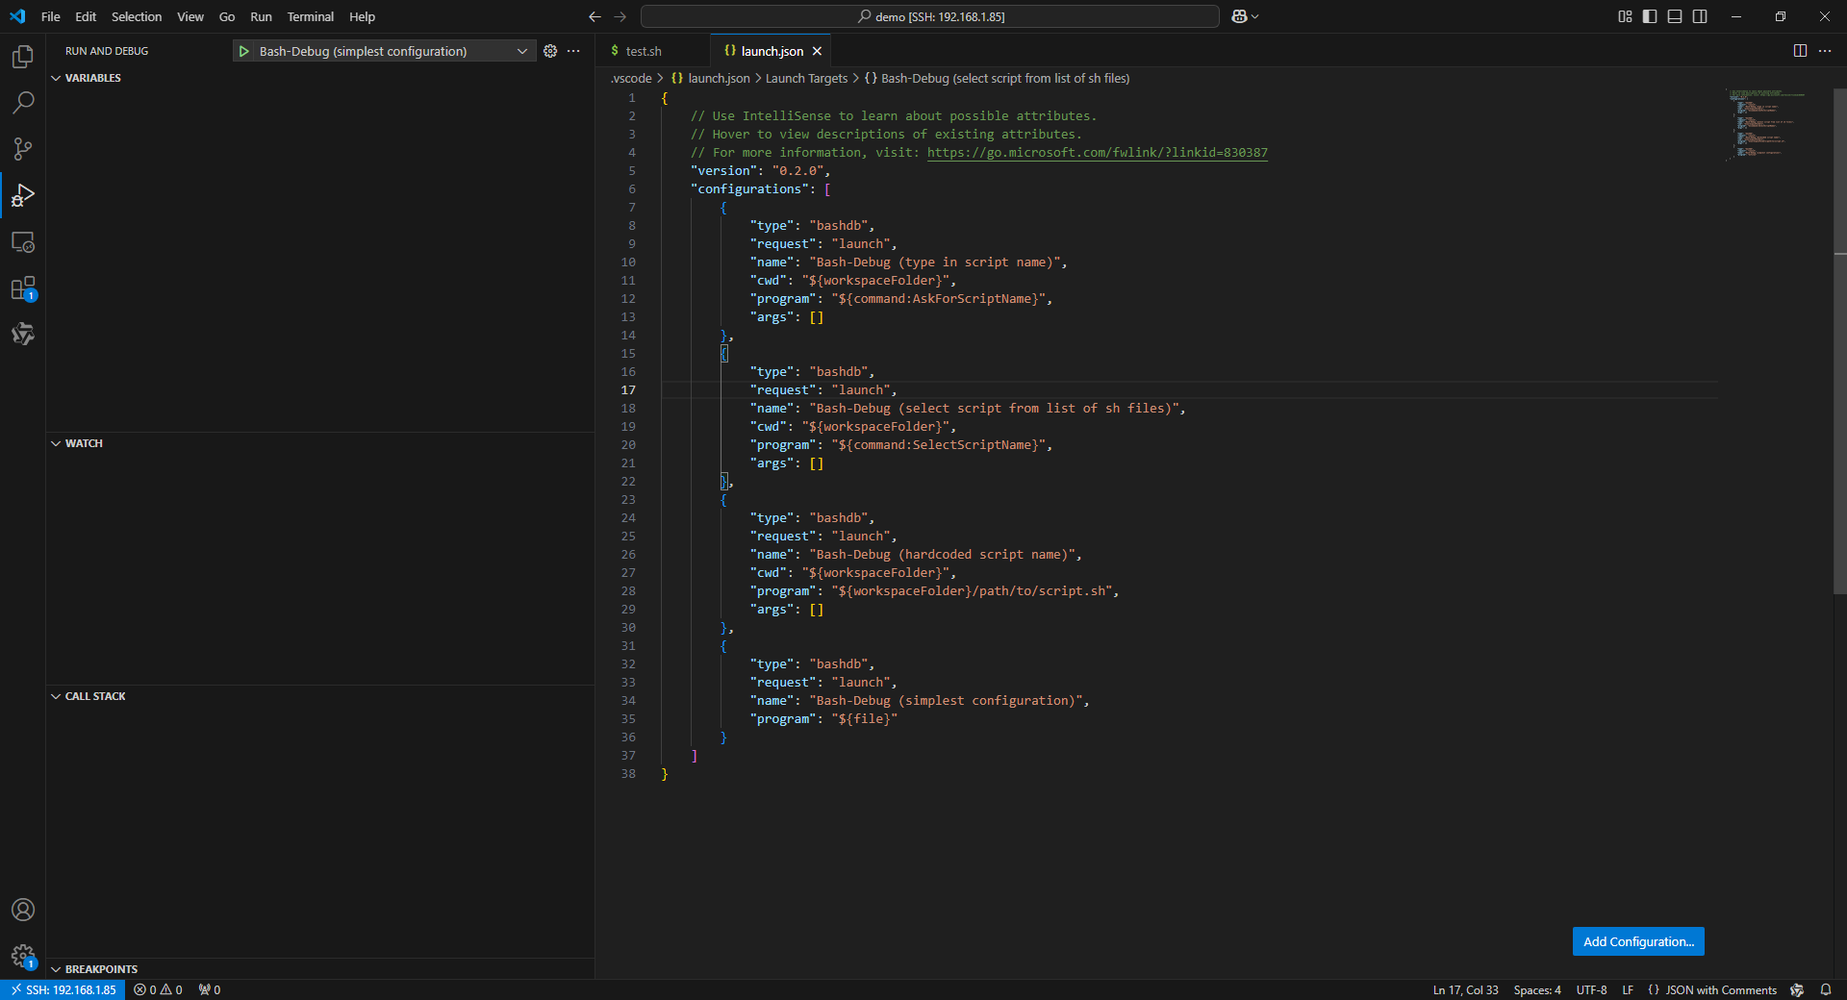Open the Help menu
1847x1000 pixels.
(x=362, y=16)
